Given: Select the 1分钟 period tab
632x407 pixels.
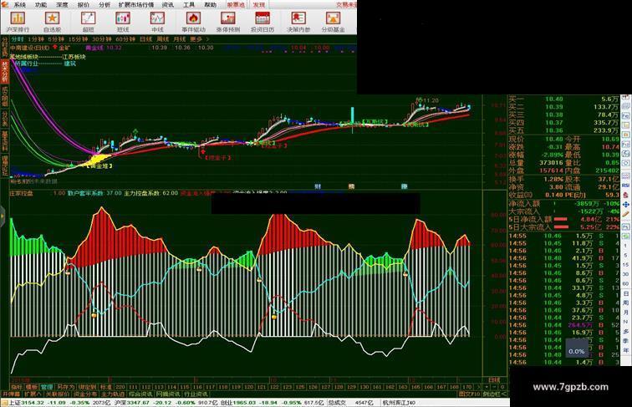Looking at the screenshot, I should click(36, 39).
